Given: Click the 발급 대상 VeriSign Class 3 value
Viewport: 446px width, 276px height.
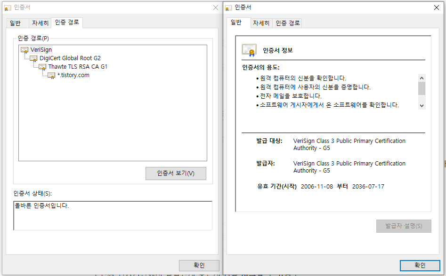Looking at the screenshot, I should pyautogui.click(x=349, y=144).
